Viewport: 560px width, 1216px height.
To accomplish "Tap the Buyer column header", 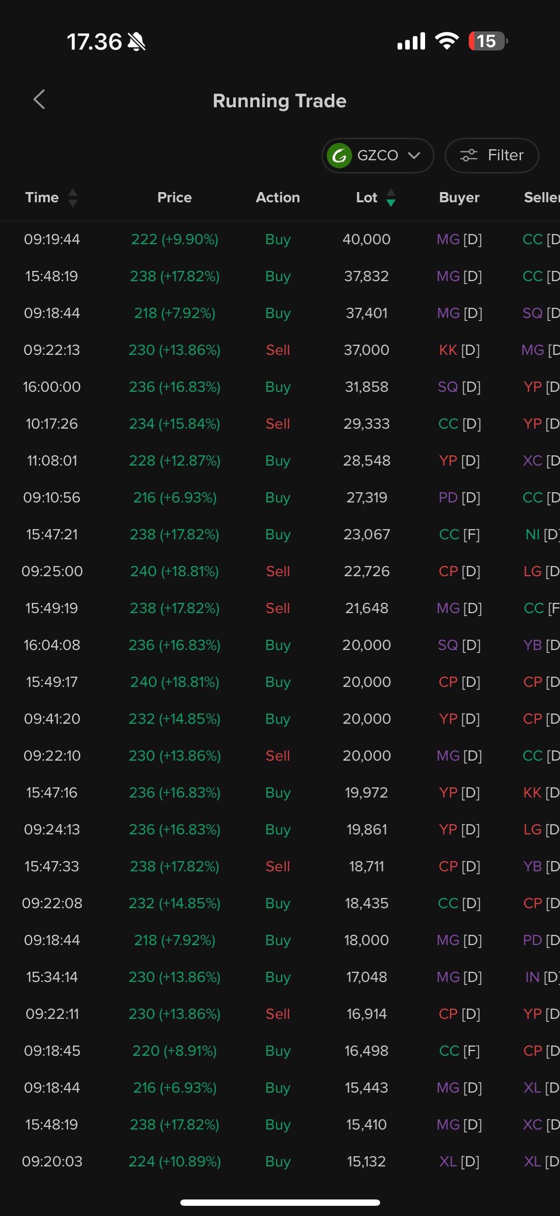I will (459, 197).
